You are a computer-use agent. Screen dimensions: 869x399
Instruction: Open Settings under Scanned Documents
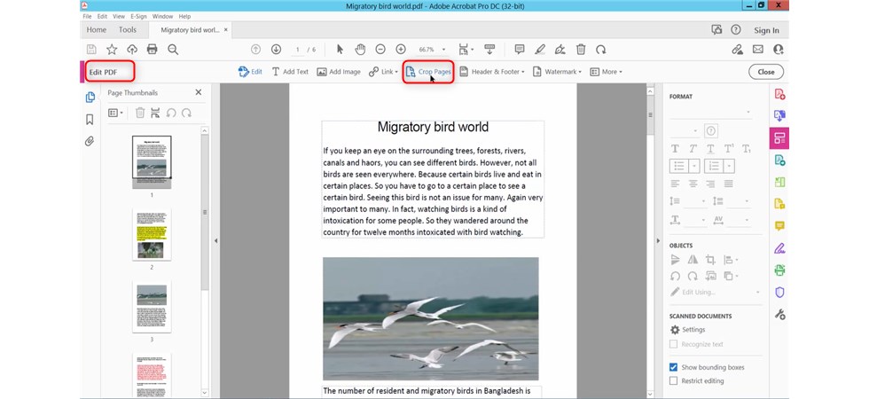[688, 329]
